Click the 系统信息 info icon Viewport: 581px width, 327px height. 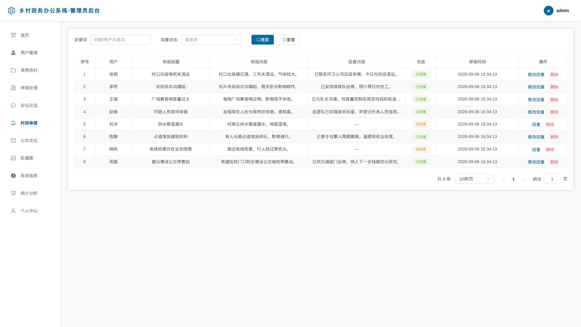tap(13, 176)
